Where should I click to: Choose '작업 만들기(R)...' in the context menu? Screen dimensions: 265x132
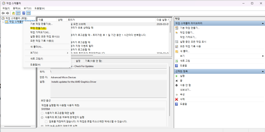(x=38, y=28)
